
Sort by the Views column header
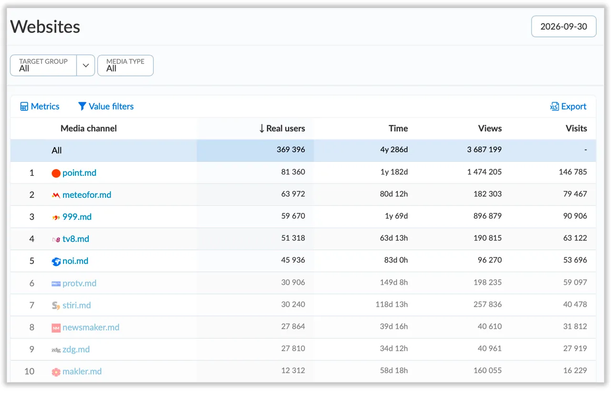pos(490,129)
